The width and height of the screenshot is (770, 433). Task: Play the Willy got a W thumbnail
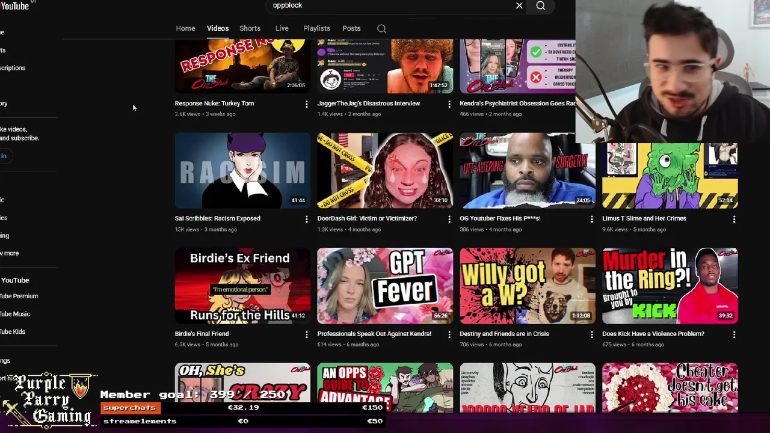click(528, 286)
